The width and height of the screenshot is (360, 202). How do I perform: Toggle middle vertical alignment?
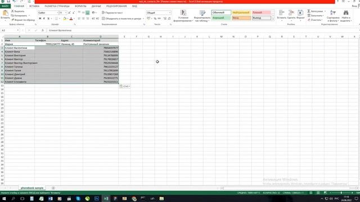[x=83, y=13]
